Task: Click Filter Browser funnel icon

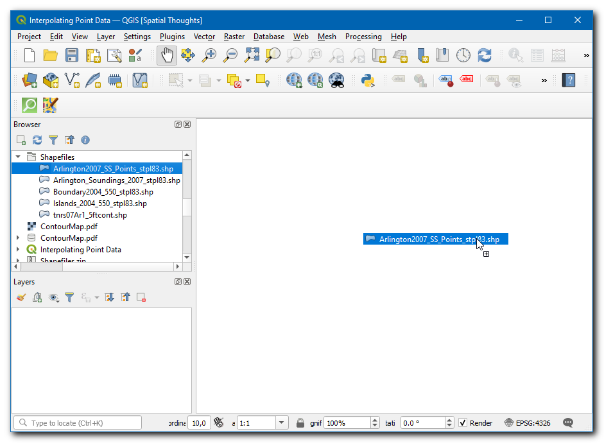Action: (53, 140)
